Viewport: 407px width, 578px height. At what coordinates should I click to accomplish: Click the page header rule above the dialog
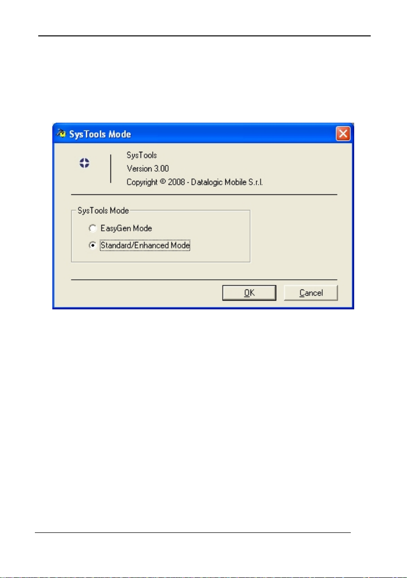pyautogui.click(x=204, y=36)
